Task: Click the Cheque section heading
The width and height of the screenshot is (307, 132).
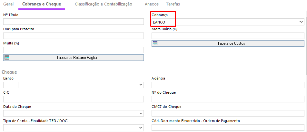Action: coord(9,72)
